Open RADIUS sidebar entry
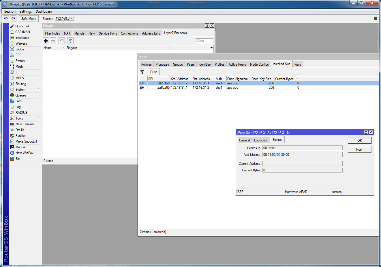 pos(21,113)
